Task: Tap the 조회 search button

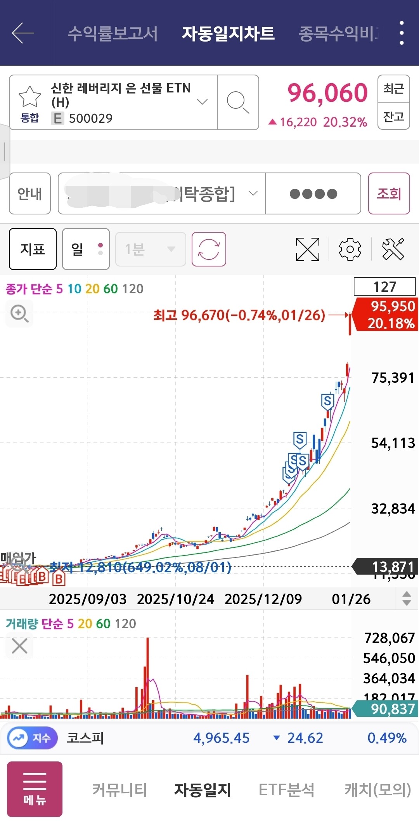Action: [x=389, y=193]
